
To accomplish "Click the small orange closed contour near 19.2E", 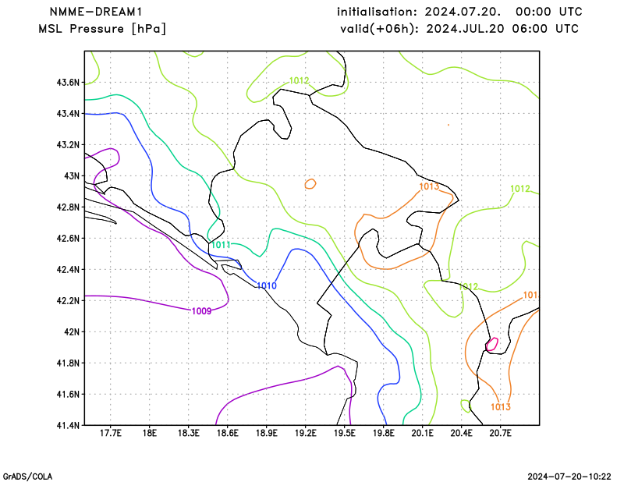I will [310, 184].
